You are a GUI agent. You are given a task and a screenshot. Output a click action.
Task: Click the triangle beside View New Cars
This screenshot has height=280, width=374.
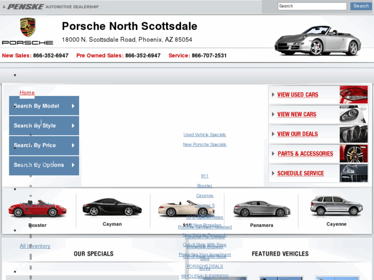273,115
